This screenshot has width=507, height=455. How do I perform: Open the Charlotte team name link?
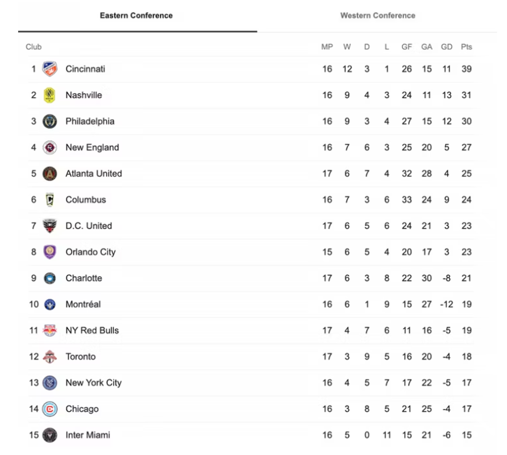84,278
